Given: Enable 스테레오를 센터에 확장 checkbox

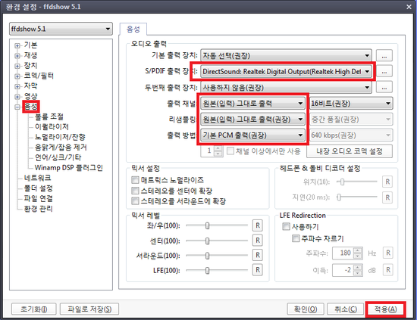Looking at the screenshot, I should coord(135,191).
